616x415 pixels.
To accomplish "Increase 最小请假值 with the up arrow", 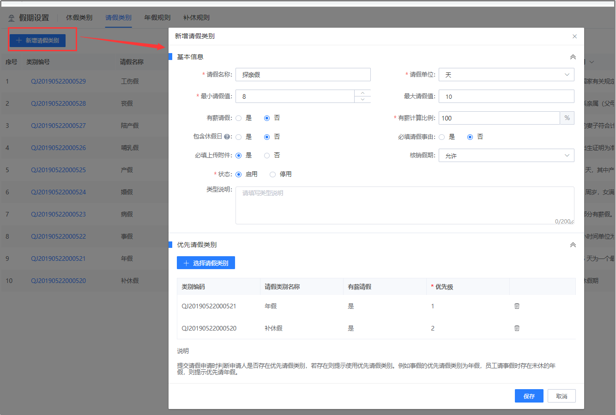I will pyautogui.click(x=362, y=93).
